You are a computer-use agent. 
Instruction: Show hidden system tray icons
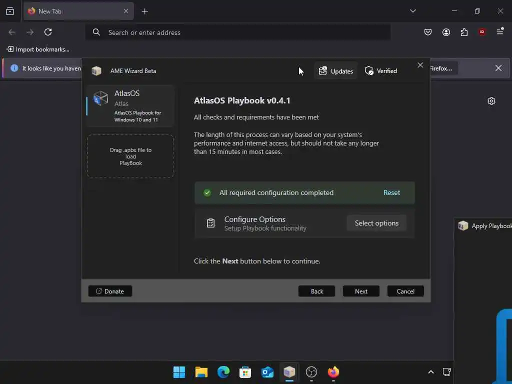(430, 372)
